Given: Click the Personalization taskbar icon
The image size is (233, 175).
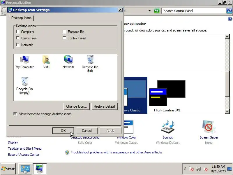Looking at the screenshot, I should click(40, 169).
